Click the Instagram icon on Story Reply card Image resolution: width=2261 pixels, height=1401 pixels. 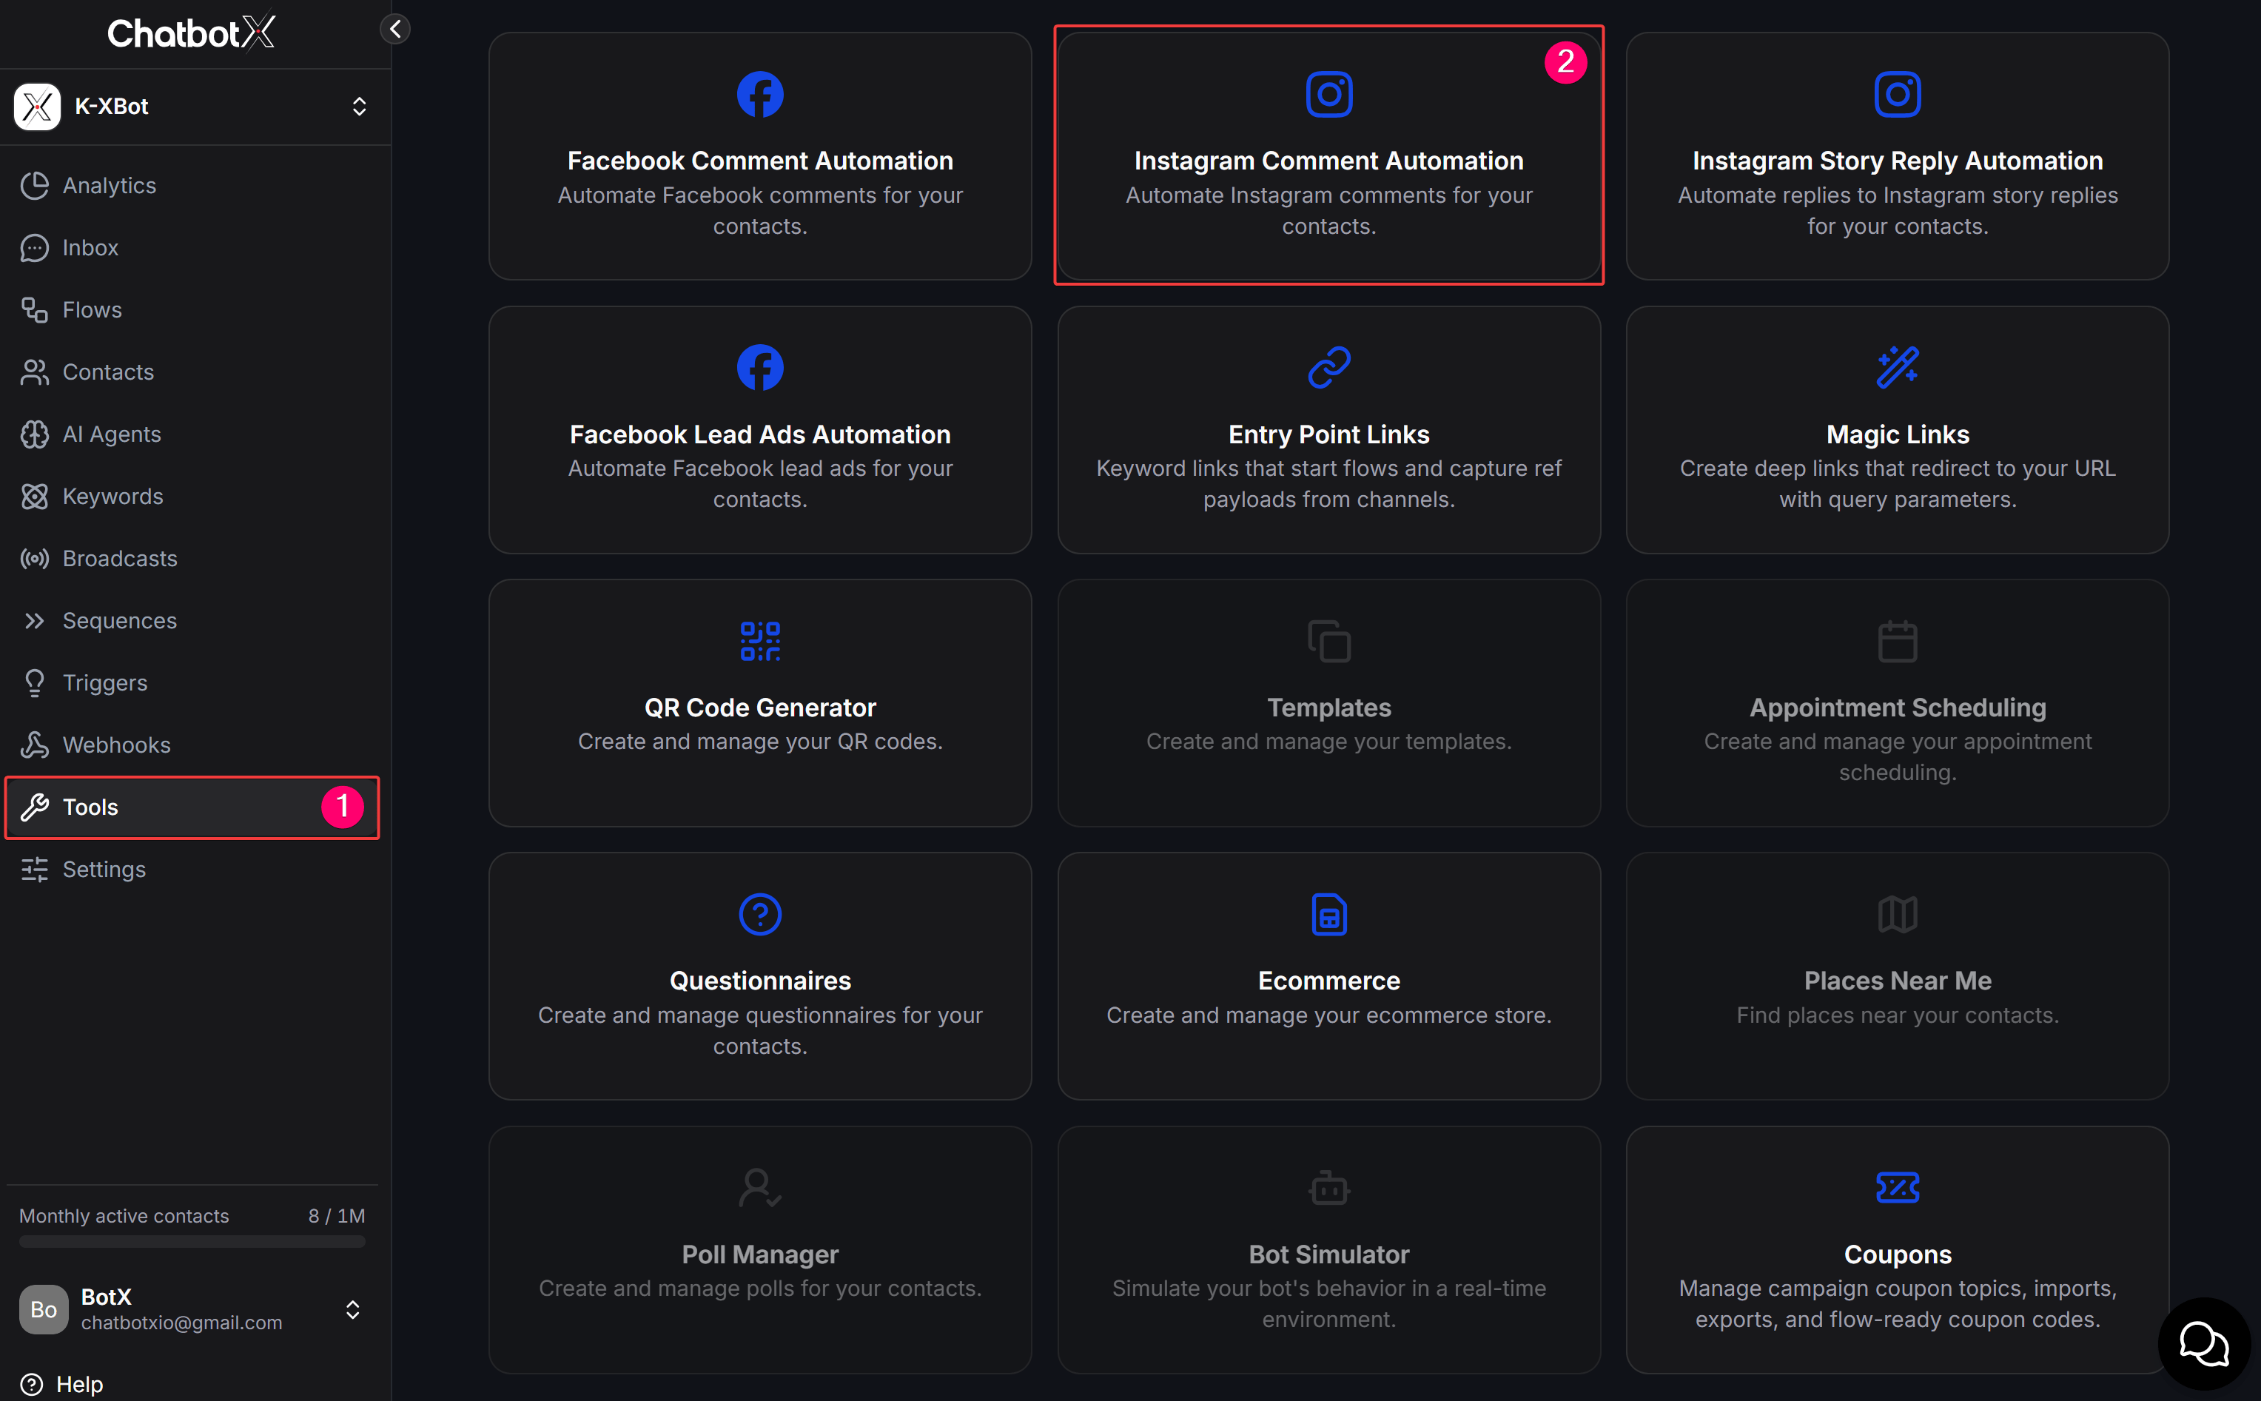[1897, 93]
